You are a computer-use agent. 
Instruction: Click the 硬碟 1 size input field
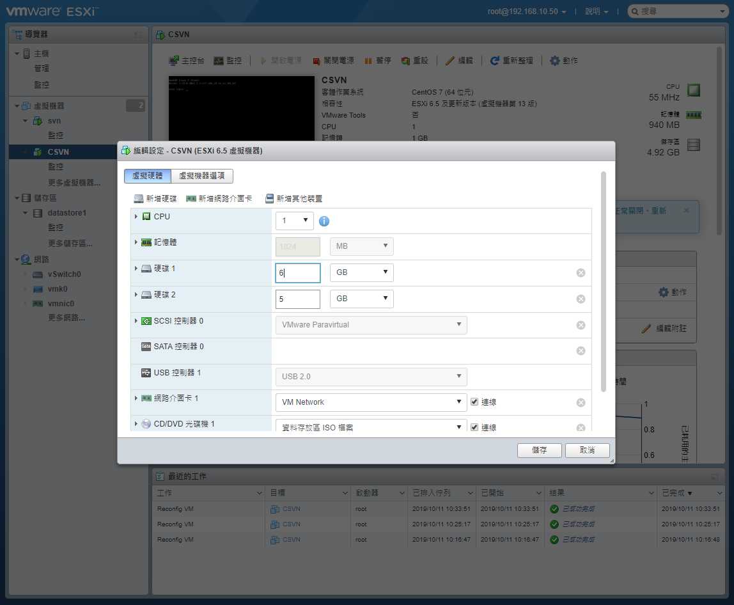pos(298,272)
